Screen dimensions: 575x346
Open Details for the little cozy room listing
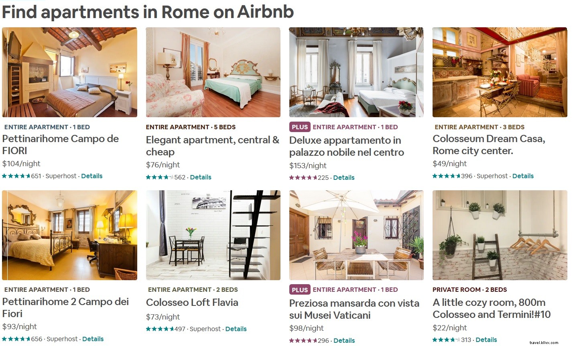tap(486, 339)
